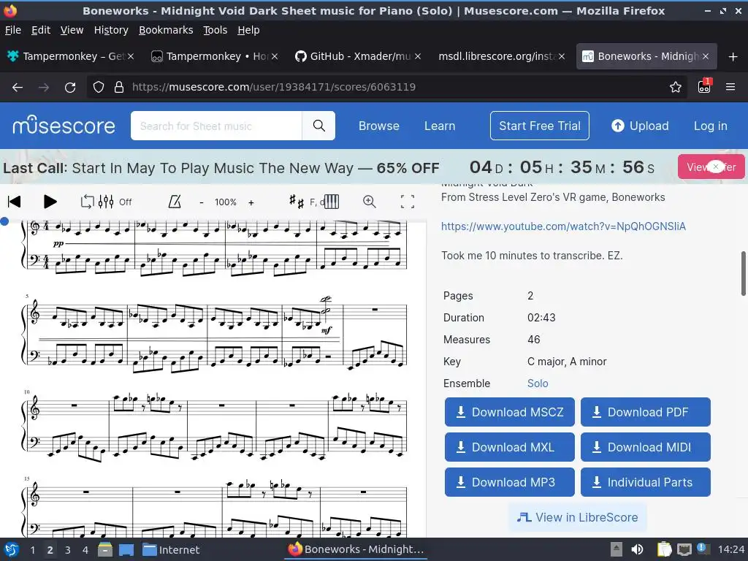This screenshot has width=748, height=561.
Task: Open Firefox hamburger menu
Action: tap(730, 88)
